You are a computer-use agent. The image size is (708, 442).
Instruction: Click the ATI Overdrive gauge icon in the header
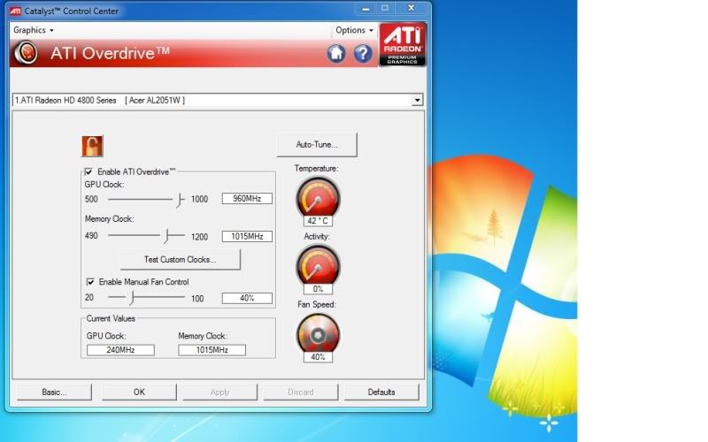[x=26, y=53]
